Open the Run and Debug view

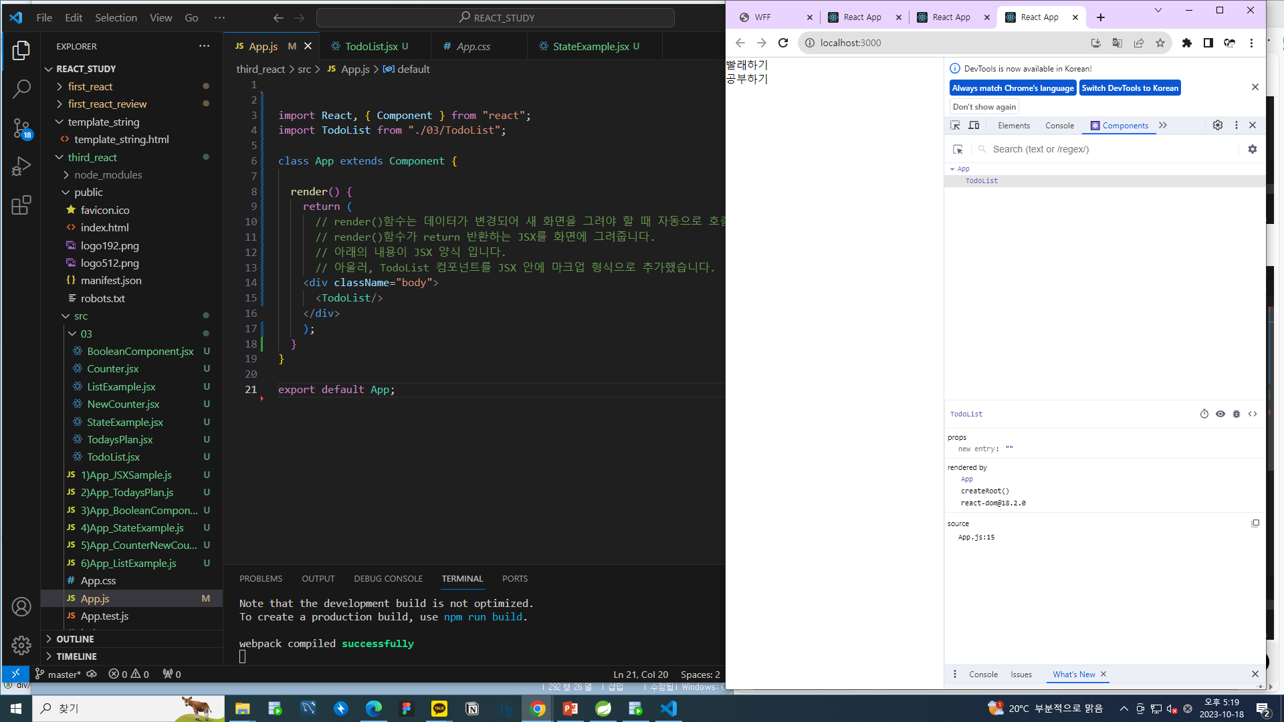21,166
